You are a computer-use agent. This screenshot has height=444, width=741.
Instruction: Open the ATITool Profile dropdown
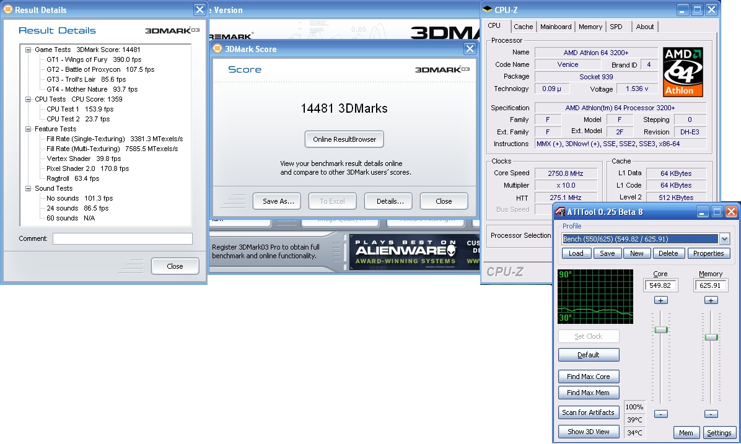click(x=724, y=239)
